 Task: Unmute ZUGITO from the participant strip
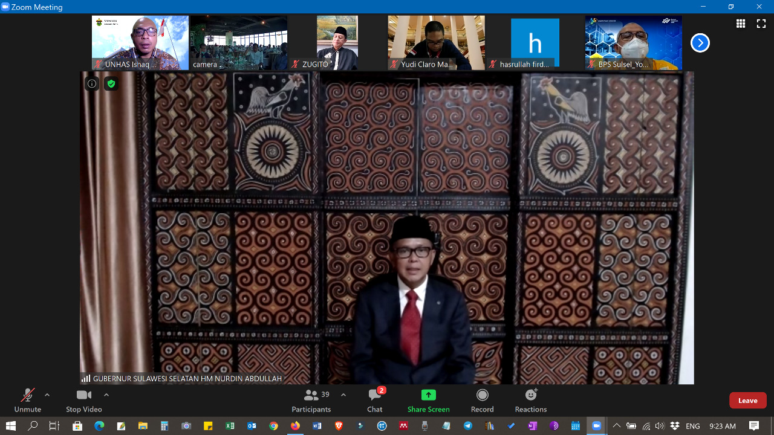(x=296, y=63)
